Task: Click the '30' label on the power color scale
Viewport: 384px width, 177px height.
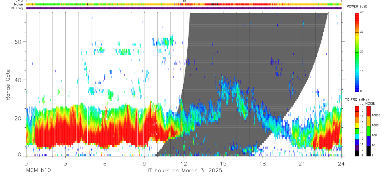Action: (362, 32)
